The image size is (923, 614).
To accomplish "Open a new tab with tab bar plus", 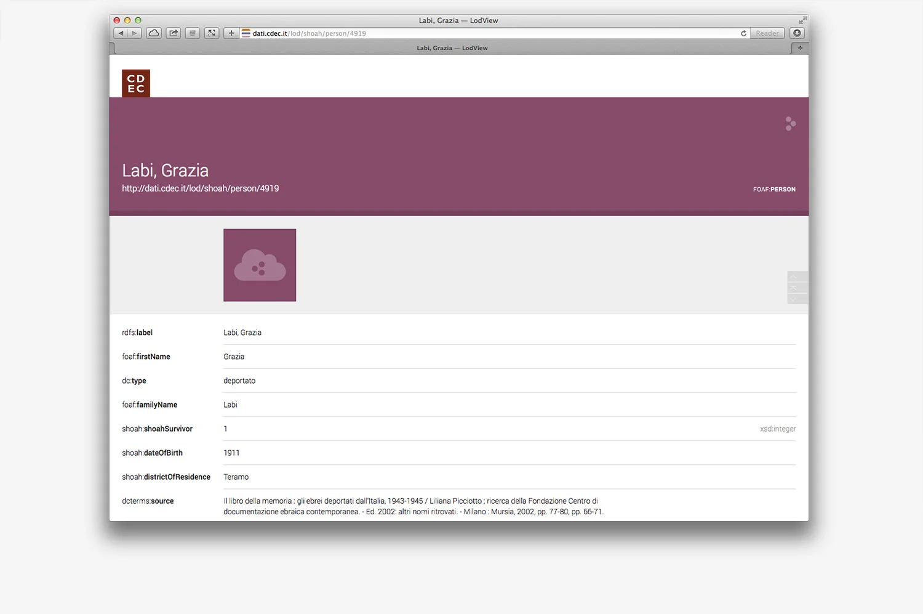I will (x=800, y=48).
